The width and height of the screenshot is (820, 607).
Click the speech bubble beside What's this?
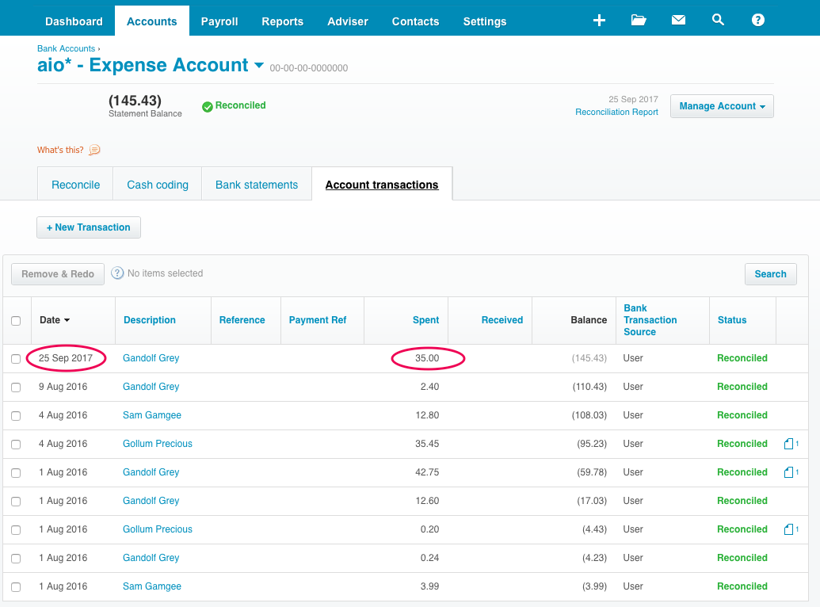click(x=94, y=150)
